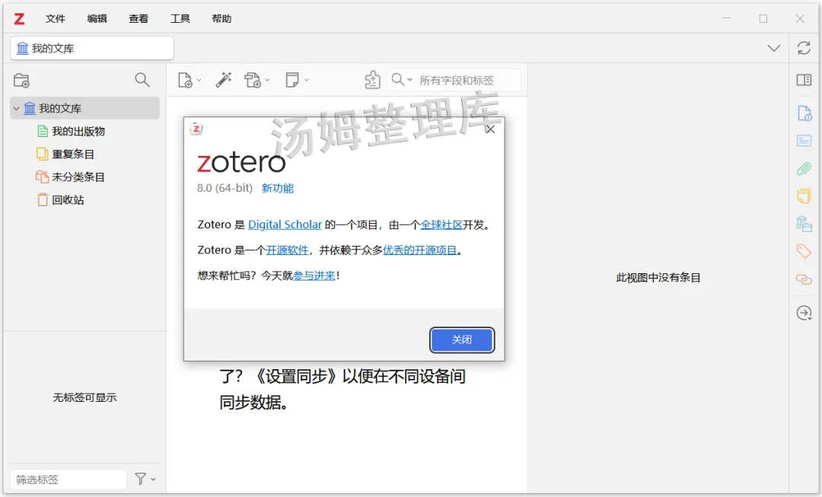
Task: Open the 工具 menu
Action: [180, 19]
